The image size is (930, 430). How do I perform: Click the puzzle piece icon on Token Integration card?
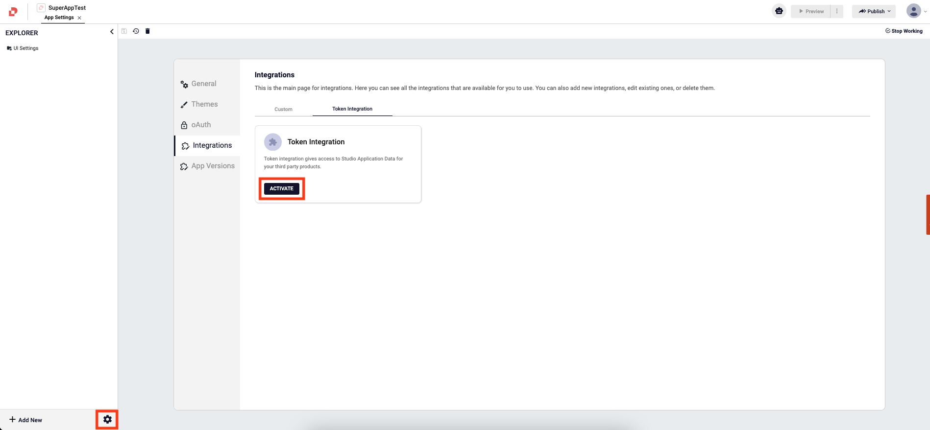coord(273,142)
